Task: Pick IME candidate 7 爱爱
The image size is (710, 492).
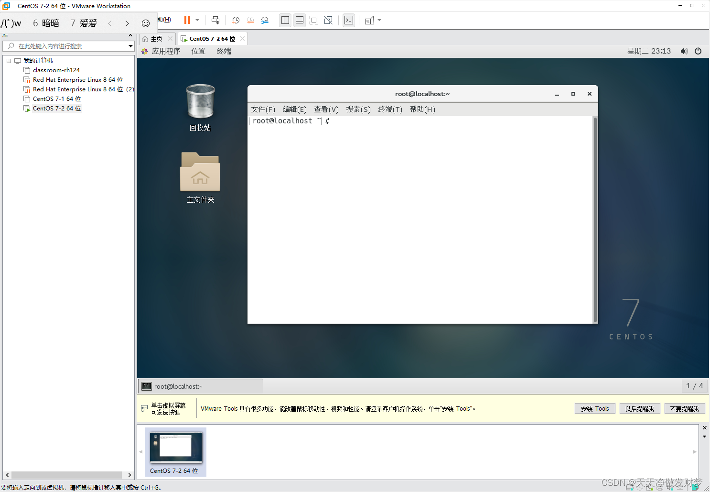Action: 84,23
